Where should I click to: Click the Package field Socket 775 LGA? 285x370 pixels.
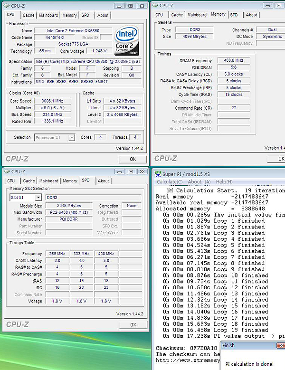pos(73,44)
